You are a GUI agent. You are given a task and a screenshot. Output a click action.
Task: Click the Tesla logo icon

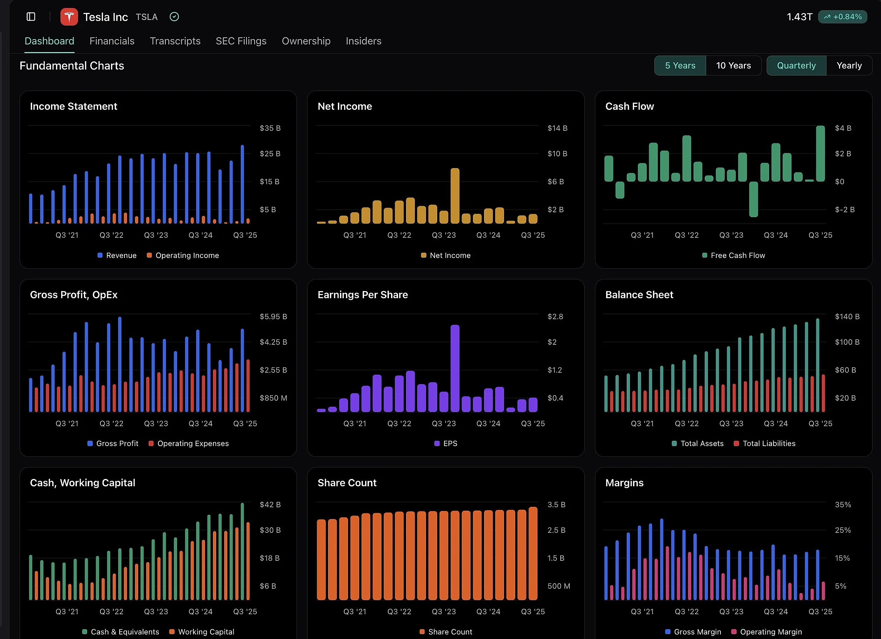point(69,17)
